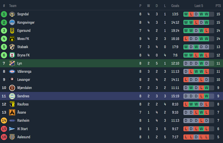Open the Sandnes team name link
The image size is (223, 143).
[23, 96]
